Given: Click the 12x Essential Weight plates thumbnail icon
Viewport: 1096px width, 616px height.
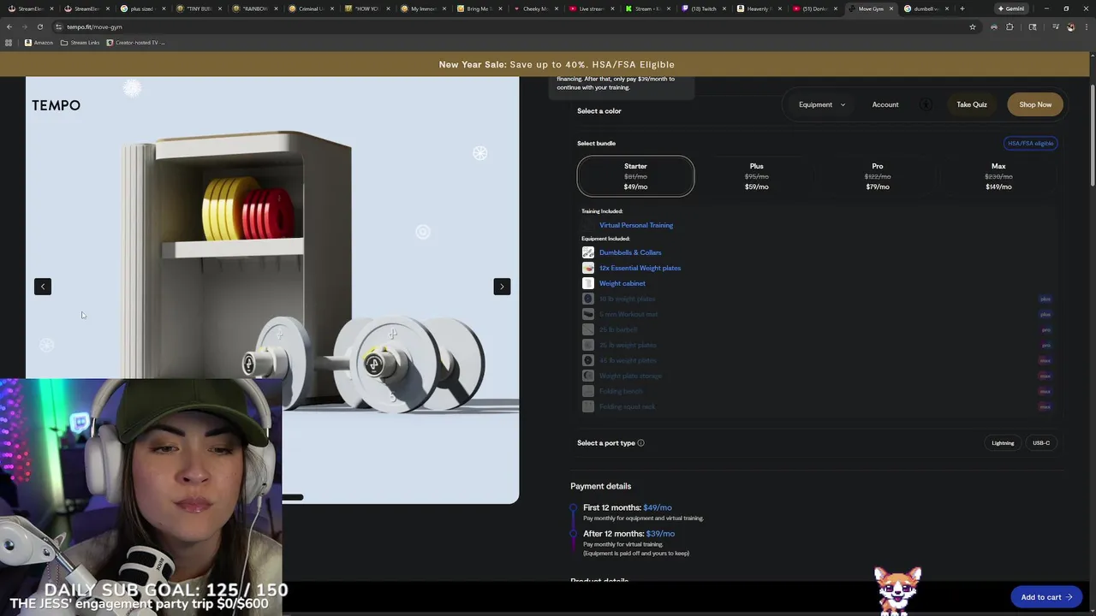Looking at the screenshot, I should tap(588, 268).
